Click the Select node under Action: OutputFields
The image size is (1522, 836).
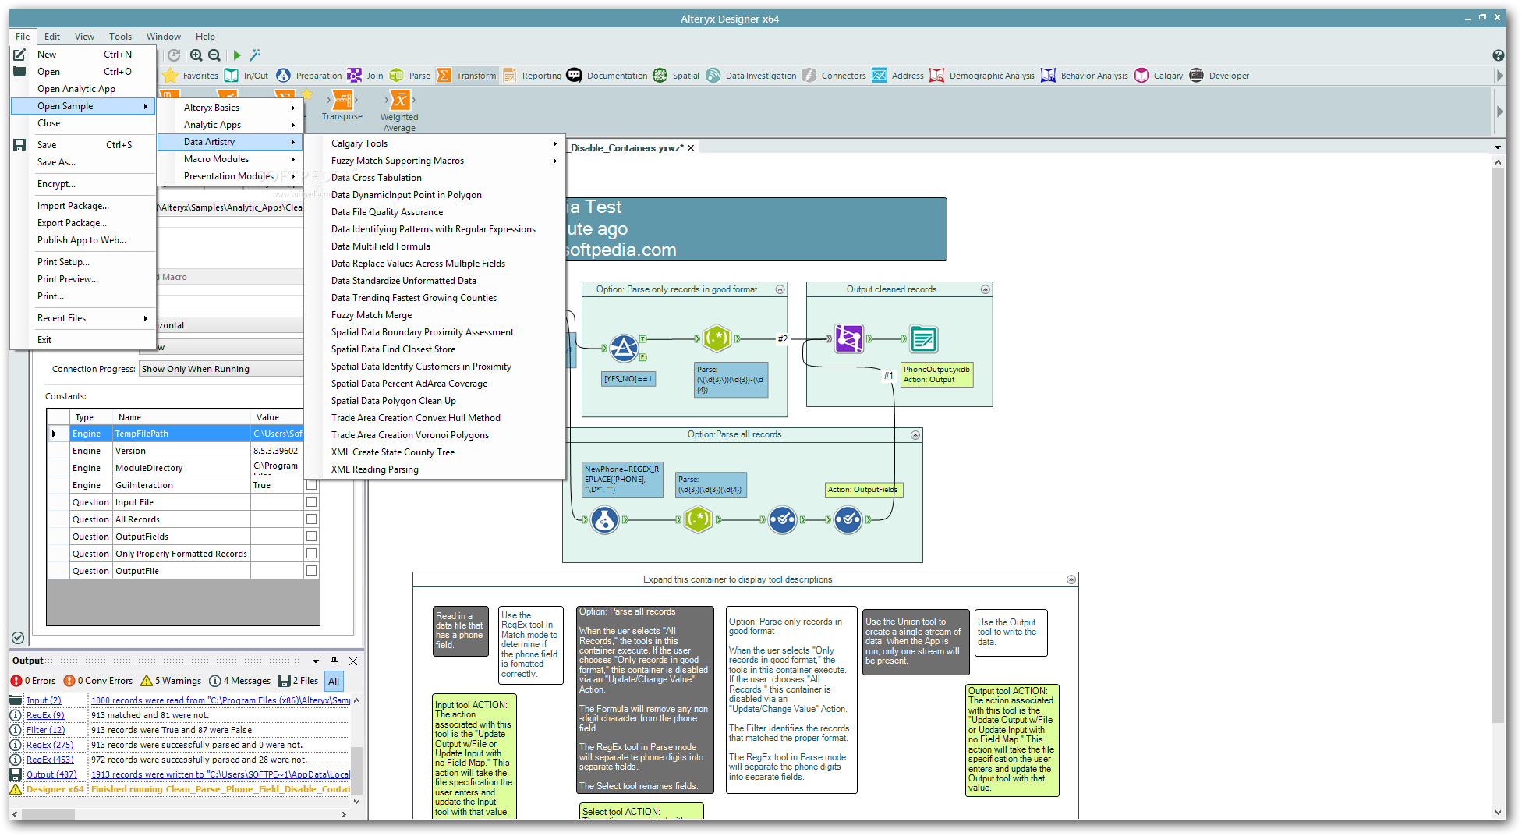(848, 519)
